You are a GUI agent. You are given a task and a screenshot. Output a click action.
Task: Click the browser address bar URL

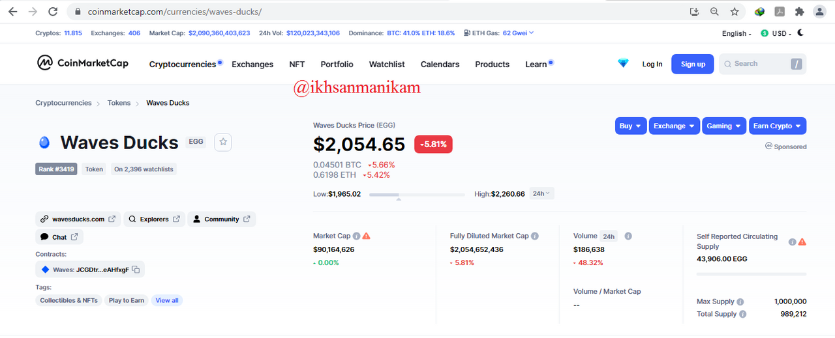(175, 12)
